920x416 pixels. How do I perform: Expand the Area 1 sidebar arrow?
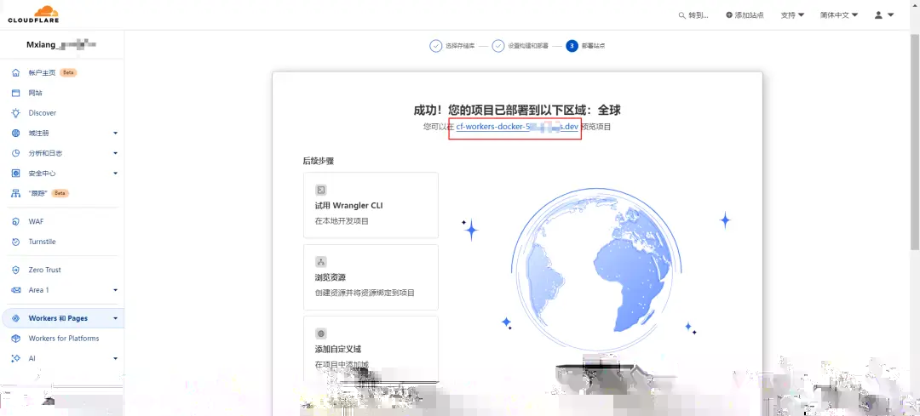pyautogui.click(x=116, y=290)
